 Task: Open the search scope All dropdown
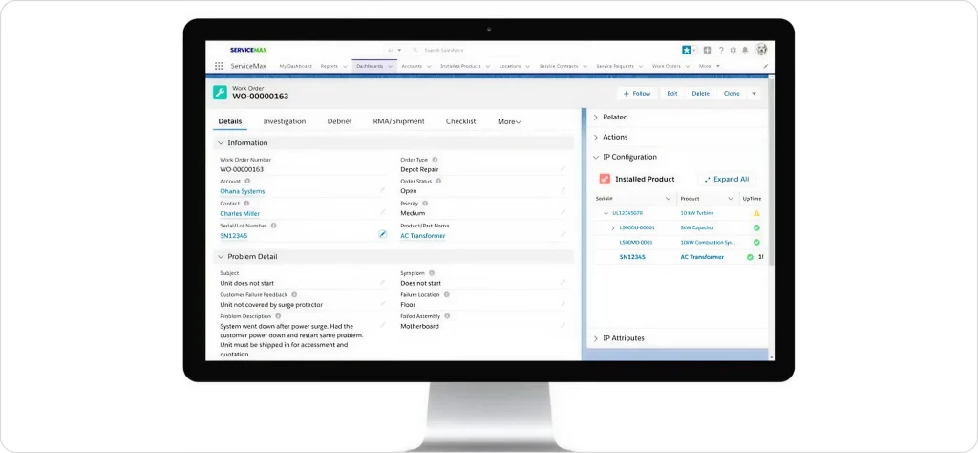point(394,50)
